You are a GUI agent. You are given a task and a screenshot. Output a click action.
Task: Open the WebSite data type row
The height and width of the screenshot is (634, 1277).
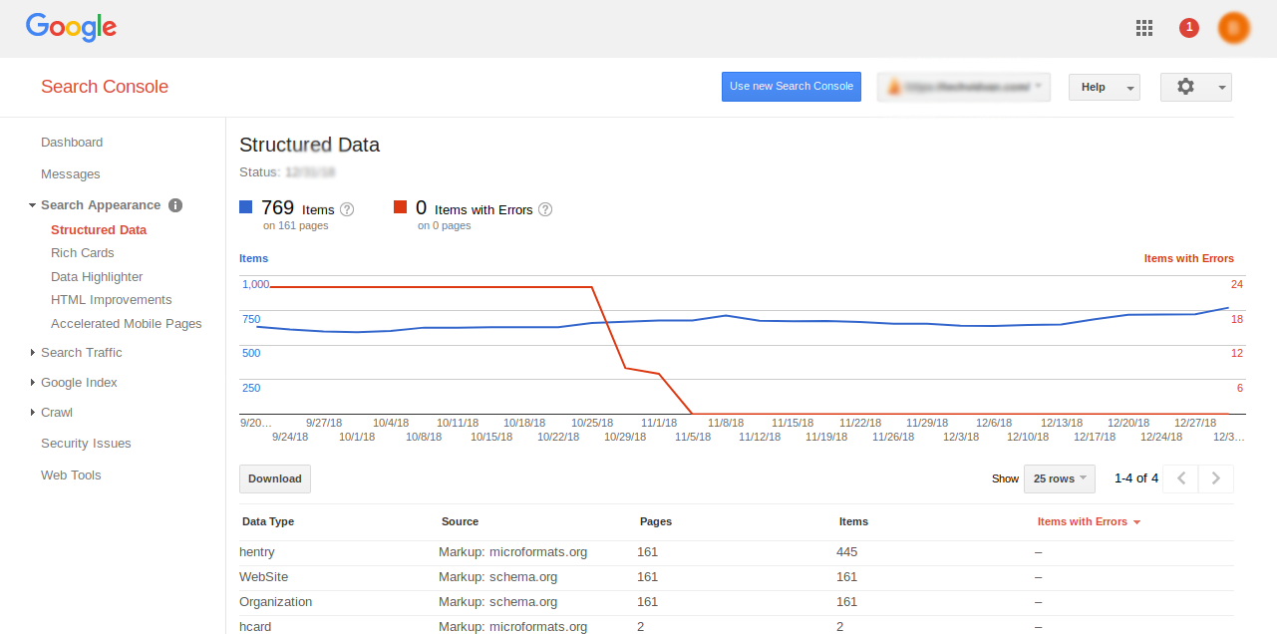[263, 577]
